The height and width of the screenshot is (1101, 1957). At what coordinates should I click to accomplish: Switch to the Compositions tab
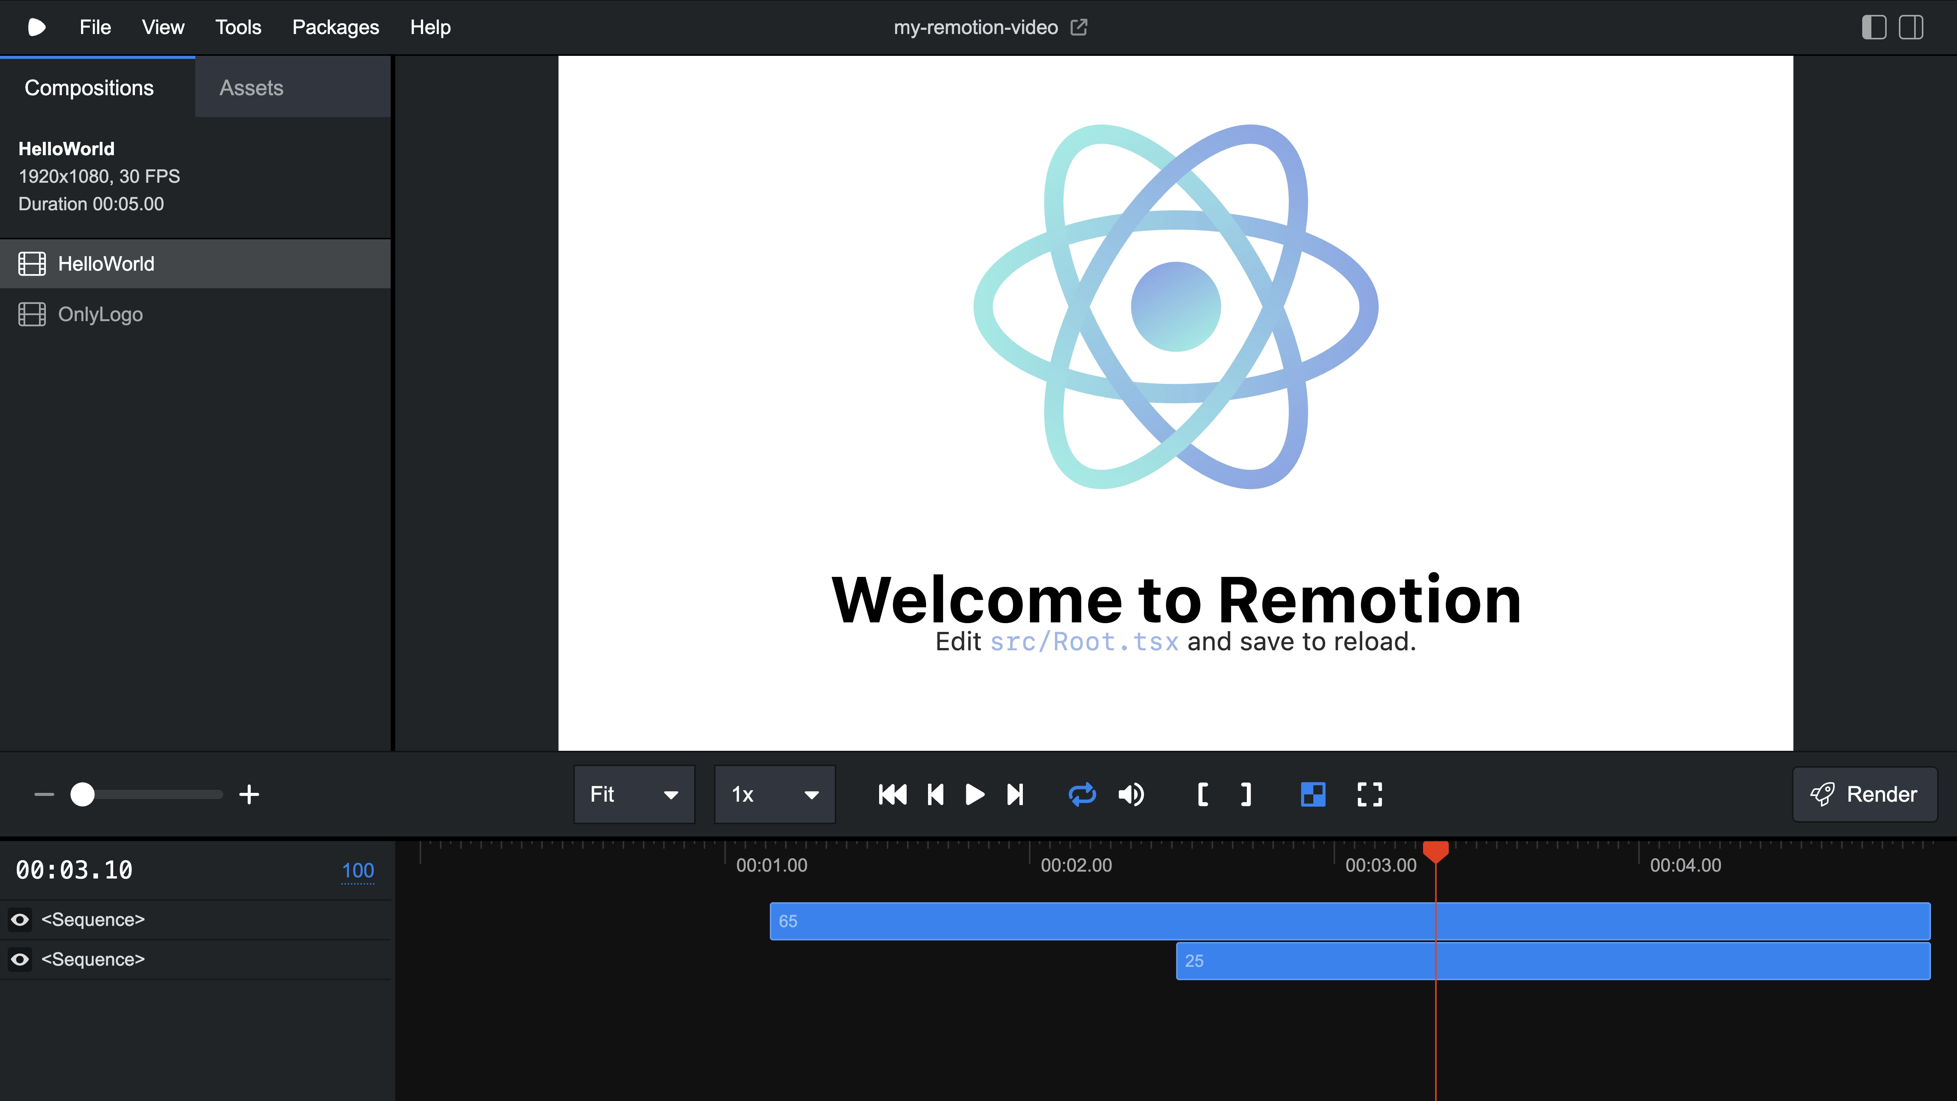97,88
